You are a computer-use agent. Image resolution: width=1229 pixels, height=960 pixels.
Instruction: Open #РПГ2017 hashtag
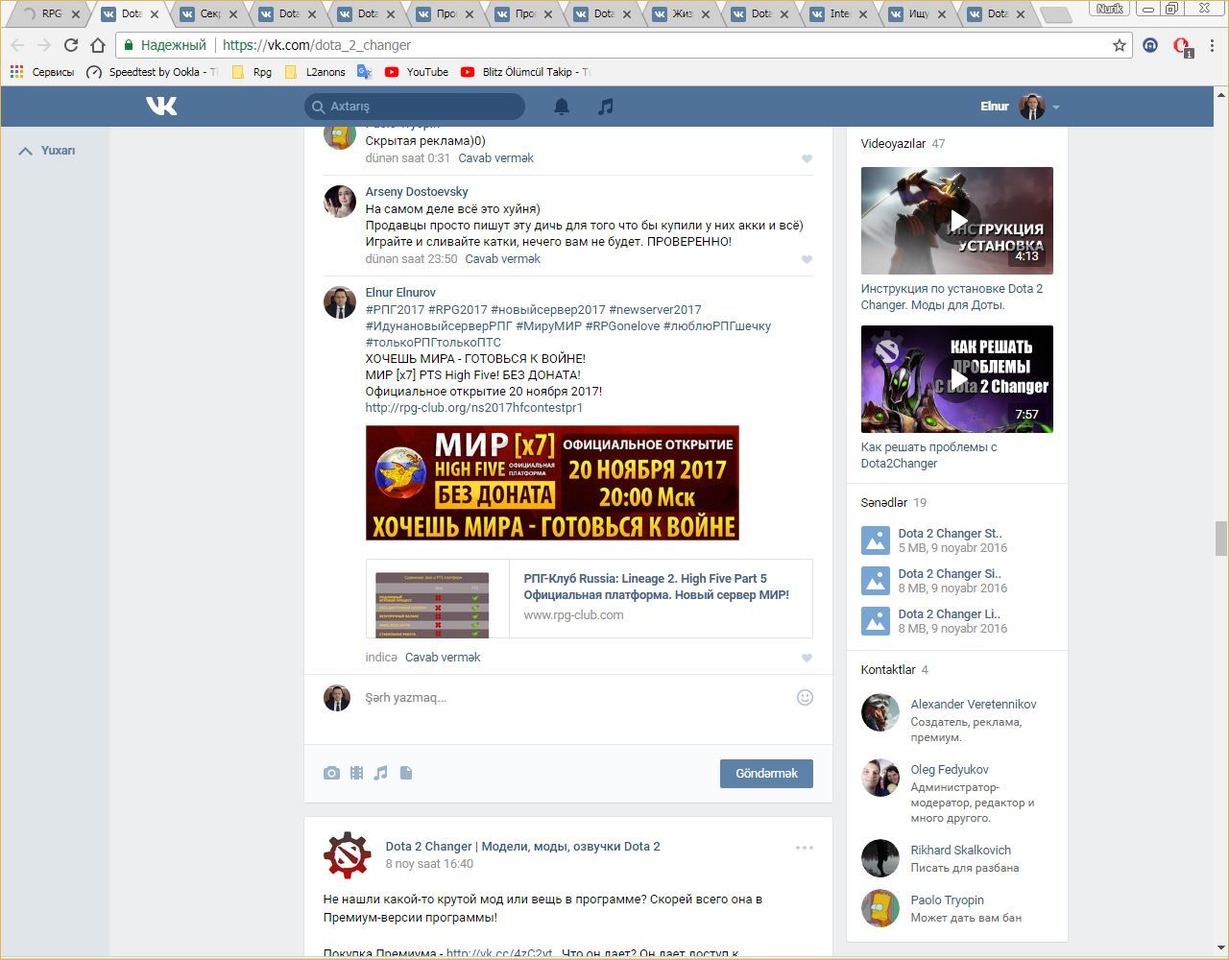click(x=395, y=310)
